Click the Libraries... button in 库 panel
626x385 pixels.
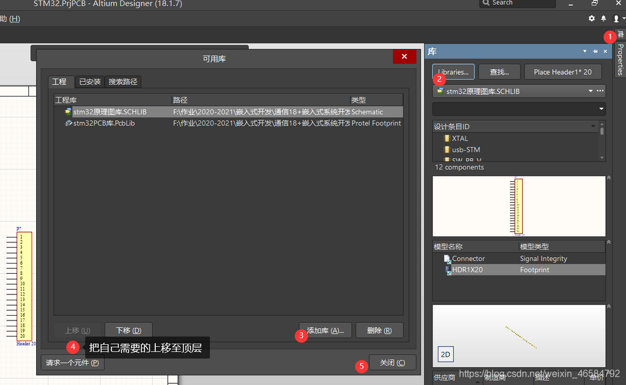[454, 72]
